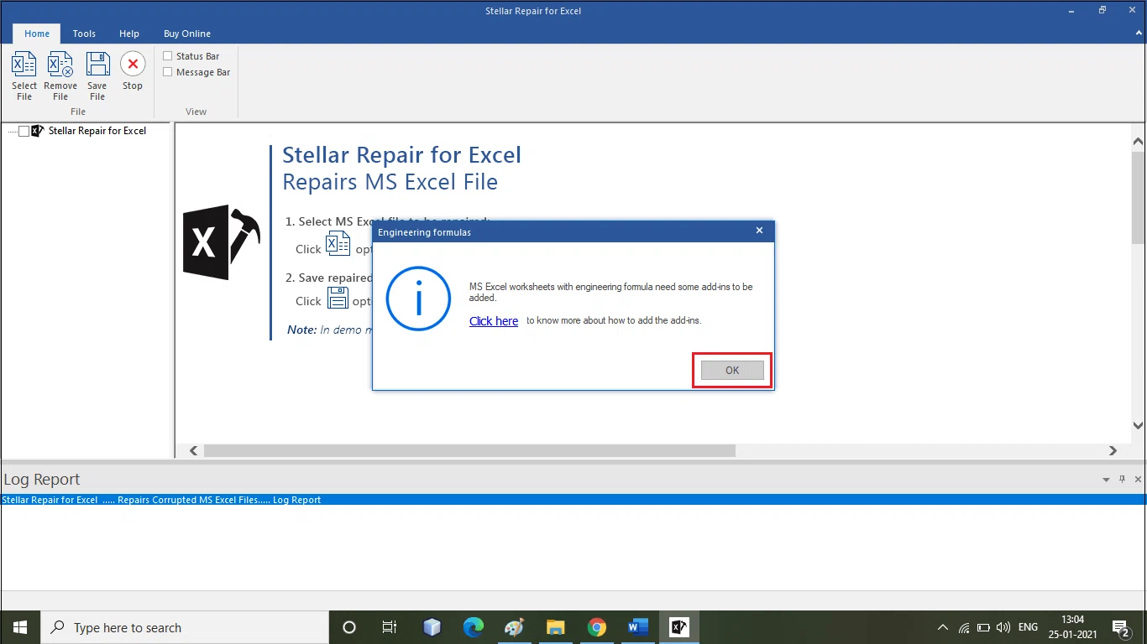This screenshot has height=644, width=1147.
Task: Check the Stellar Repair for Excel tree checkbox
Action: [24, 131]
